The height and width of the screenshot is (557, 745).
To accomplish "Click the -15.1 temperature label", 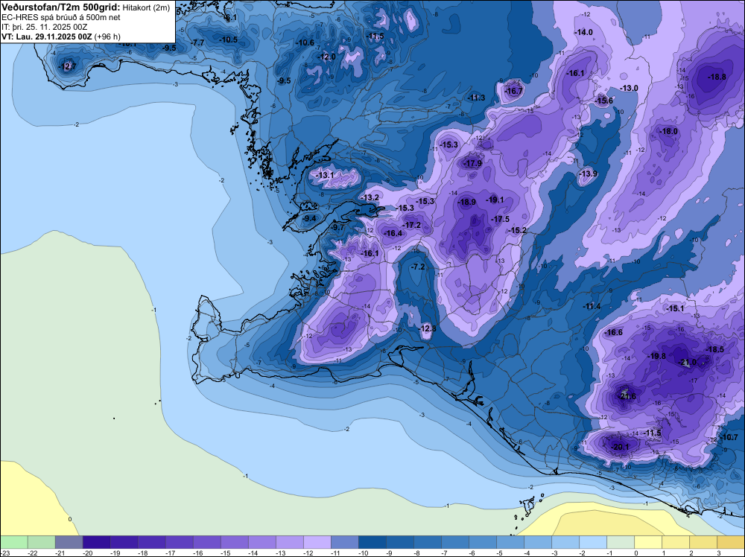I will point(675,308).
